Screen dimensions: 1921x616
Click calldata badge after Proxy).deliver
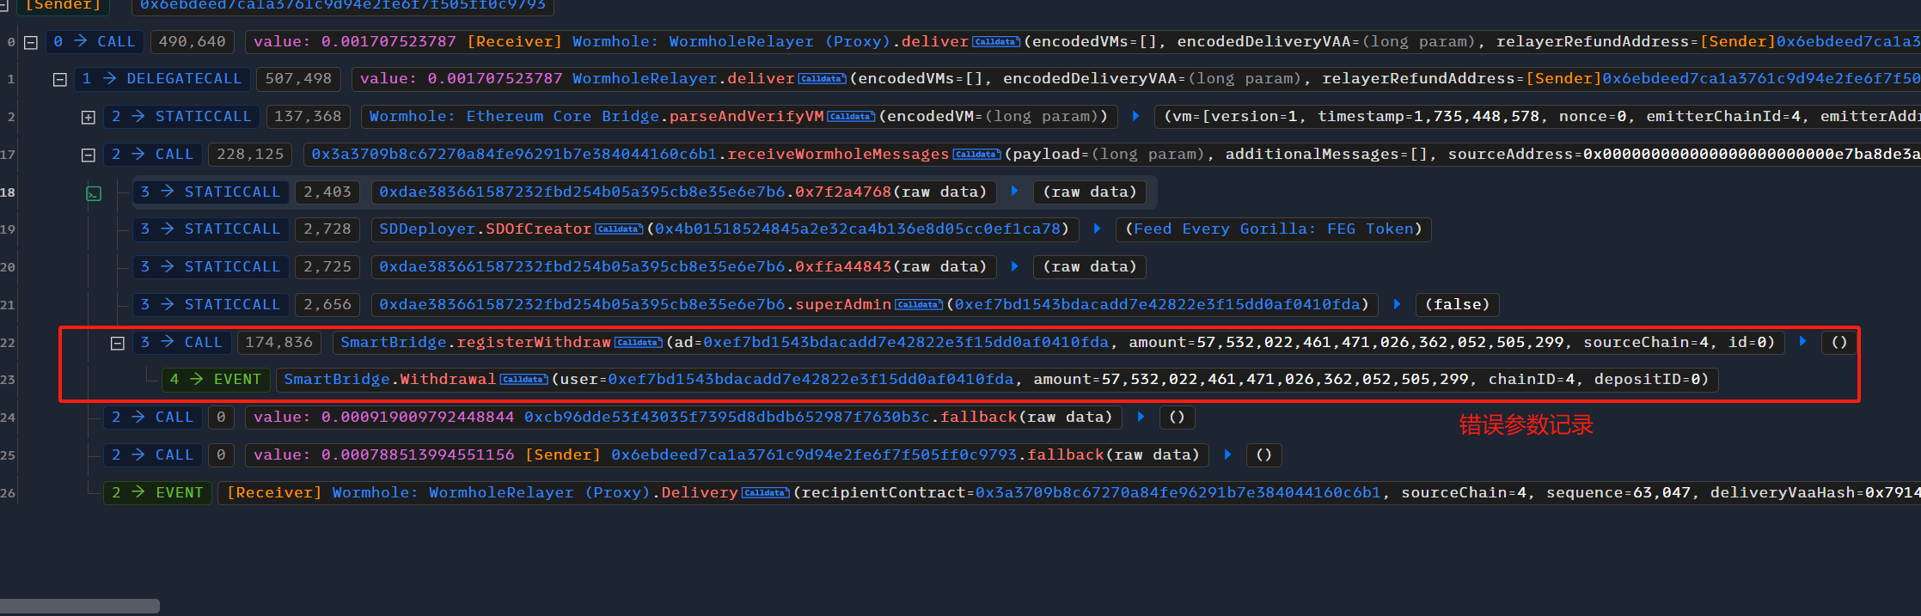coord(996,42)
